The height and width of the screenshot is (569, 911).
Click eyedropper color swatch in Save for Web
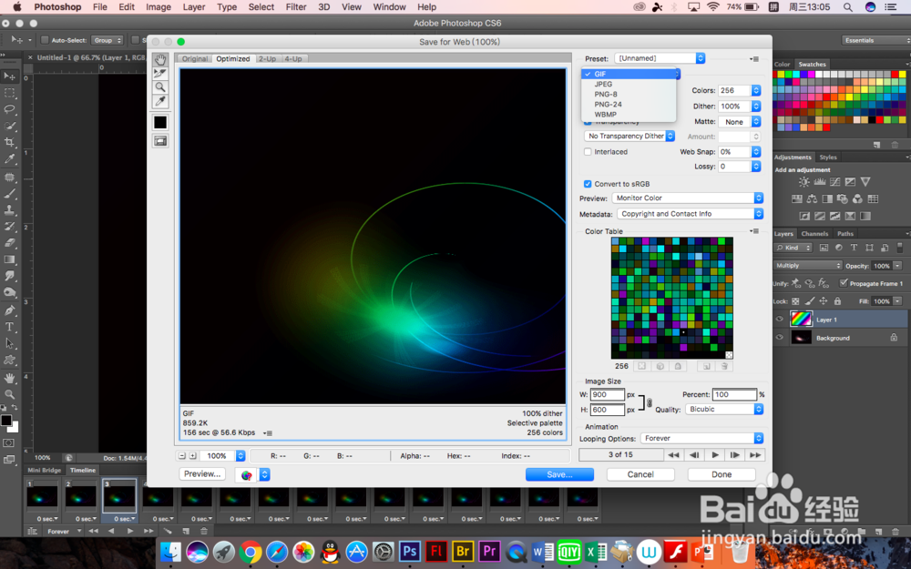(x=160, y=123)
